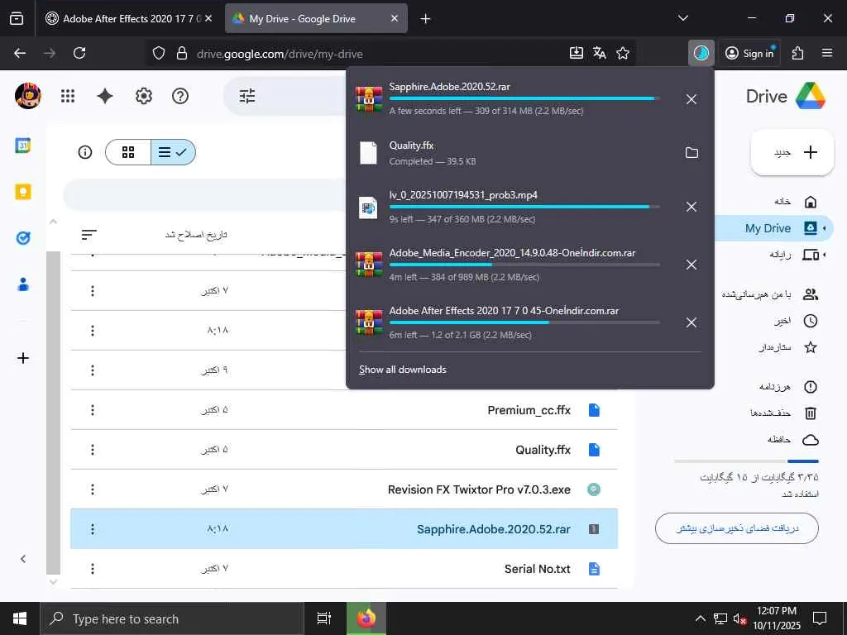Viewport: 847px width, 635px height.
Task: Add a side panel add-on with plus
Action: (22, 358)
